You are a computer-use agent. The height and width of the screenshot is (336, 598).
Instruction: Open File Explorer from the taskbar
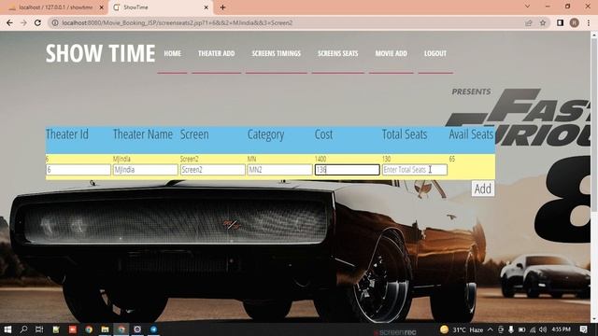coord(105,329)
